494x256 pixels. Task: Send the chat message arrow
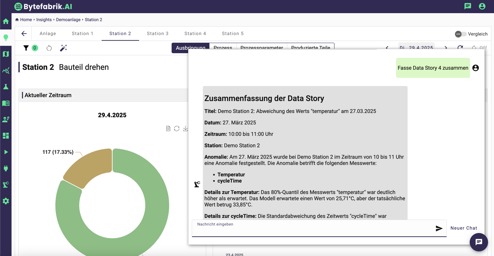[439, 228]
